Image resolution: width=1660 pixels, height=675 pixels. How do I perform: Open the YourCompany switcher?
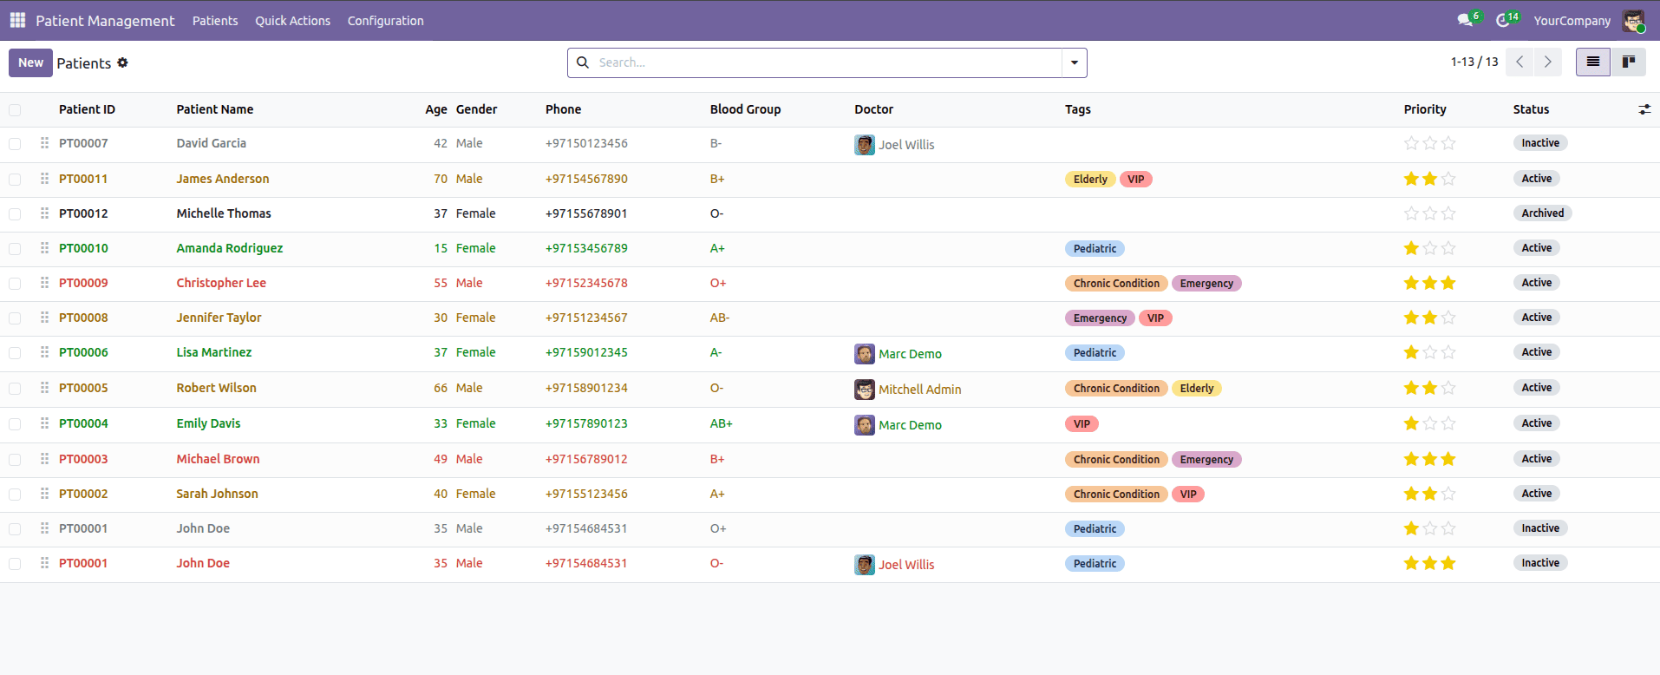1571,21
